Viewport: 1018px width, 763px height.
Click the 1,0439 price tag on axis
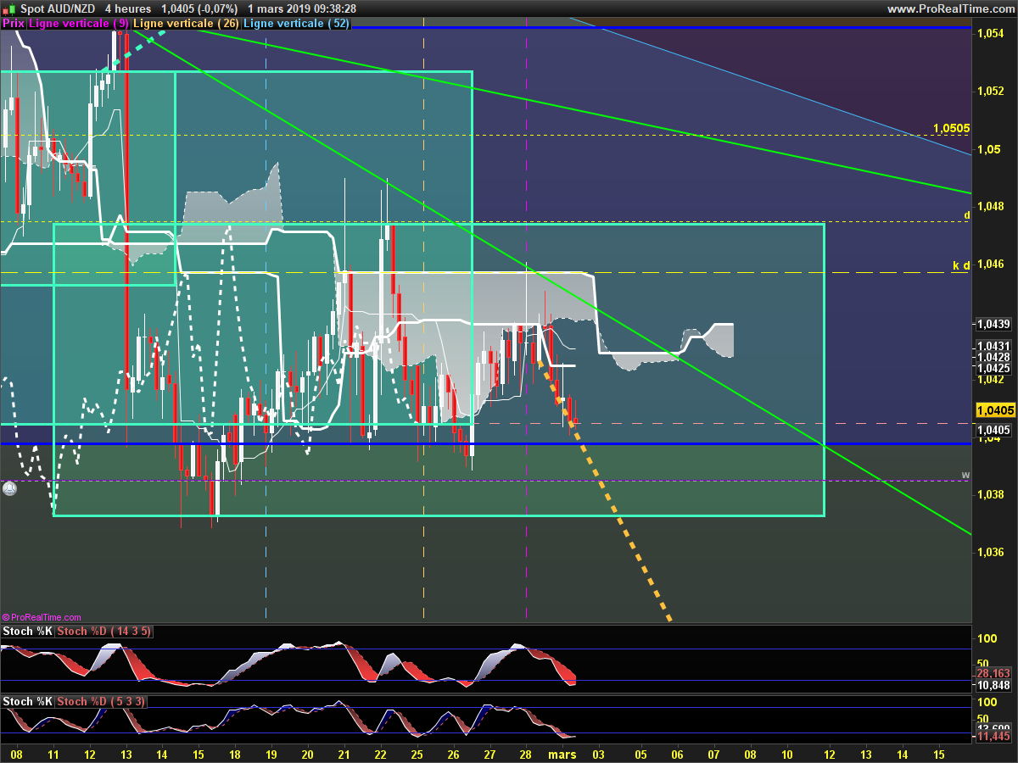(x=993, y=324)
